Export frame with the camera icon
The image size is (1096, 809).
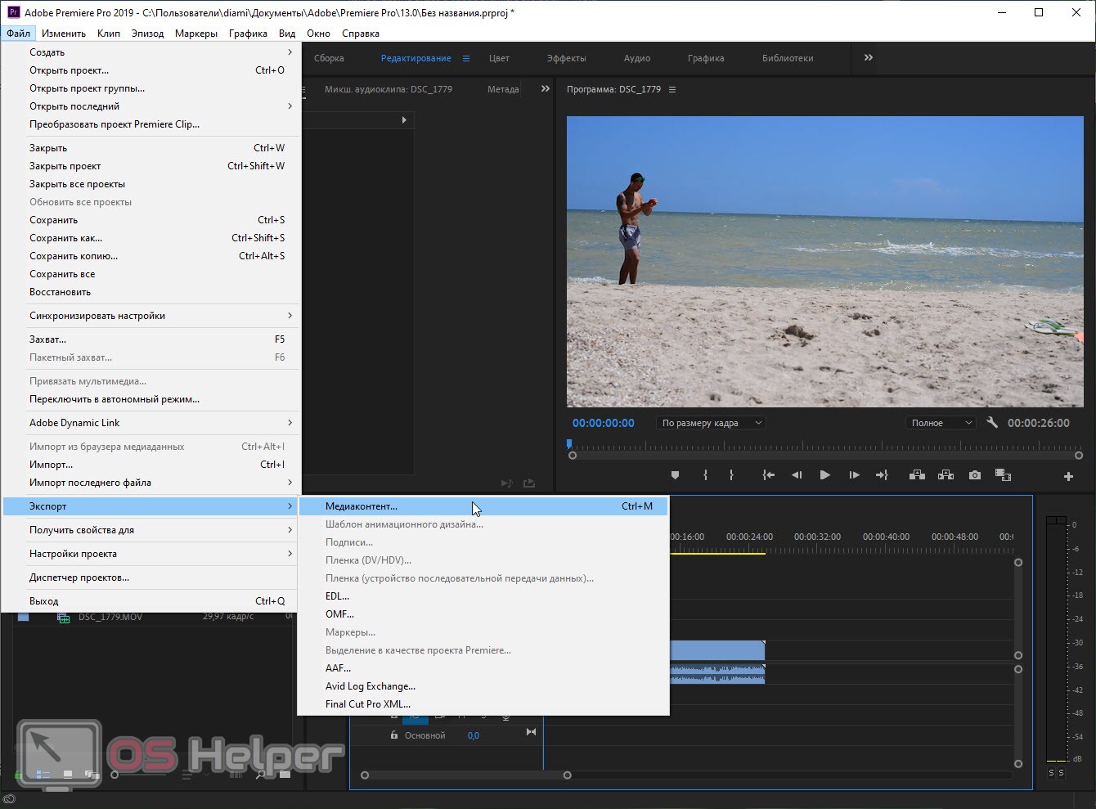coord(975,475)
